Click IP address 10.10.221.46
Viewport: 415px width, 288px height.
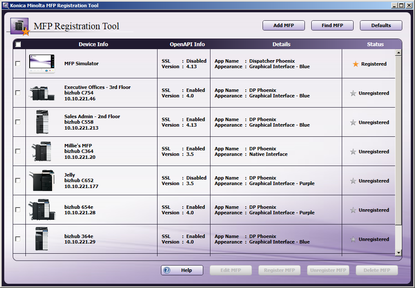pyautogui.click(x=80, y=99)
